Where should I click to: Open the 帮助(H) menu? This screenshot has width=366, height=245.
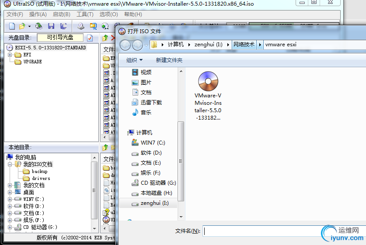(133, 14)
